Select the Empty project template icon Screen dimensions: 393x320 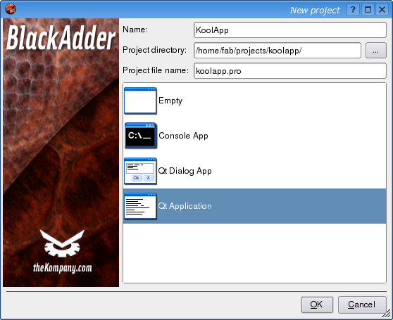(140, 101)
